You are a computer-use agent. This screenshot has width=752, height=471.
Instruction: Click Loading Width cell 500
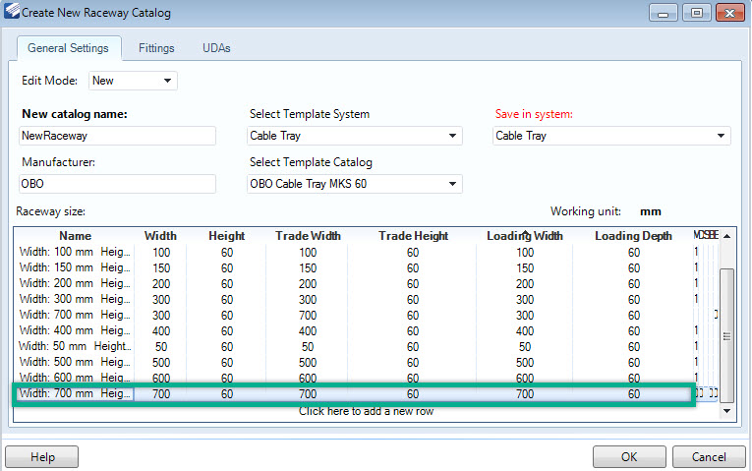click(525, 363)
